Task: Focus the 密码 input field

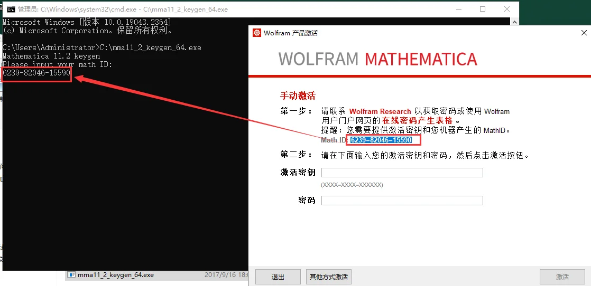Action: click(402, 201)
